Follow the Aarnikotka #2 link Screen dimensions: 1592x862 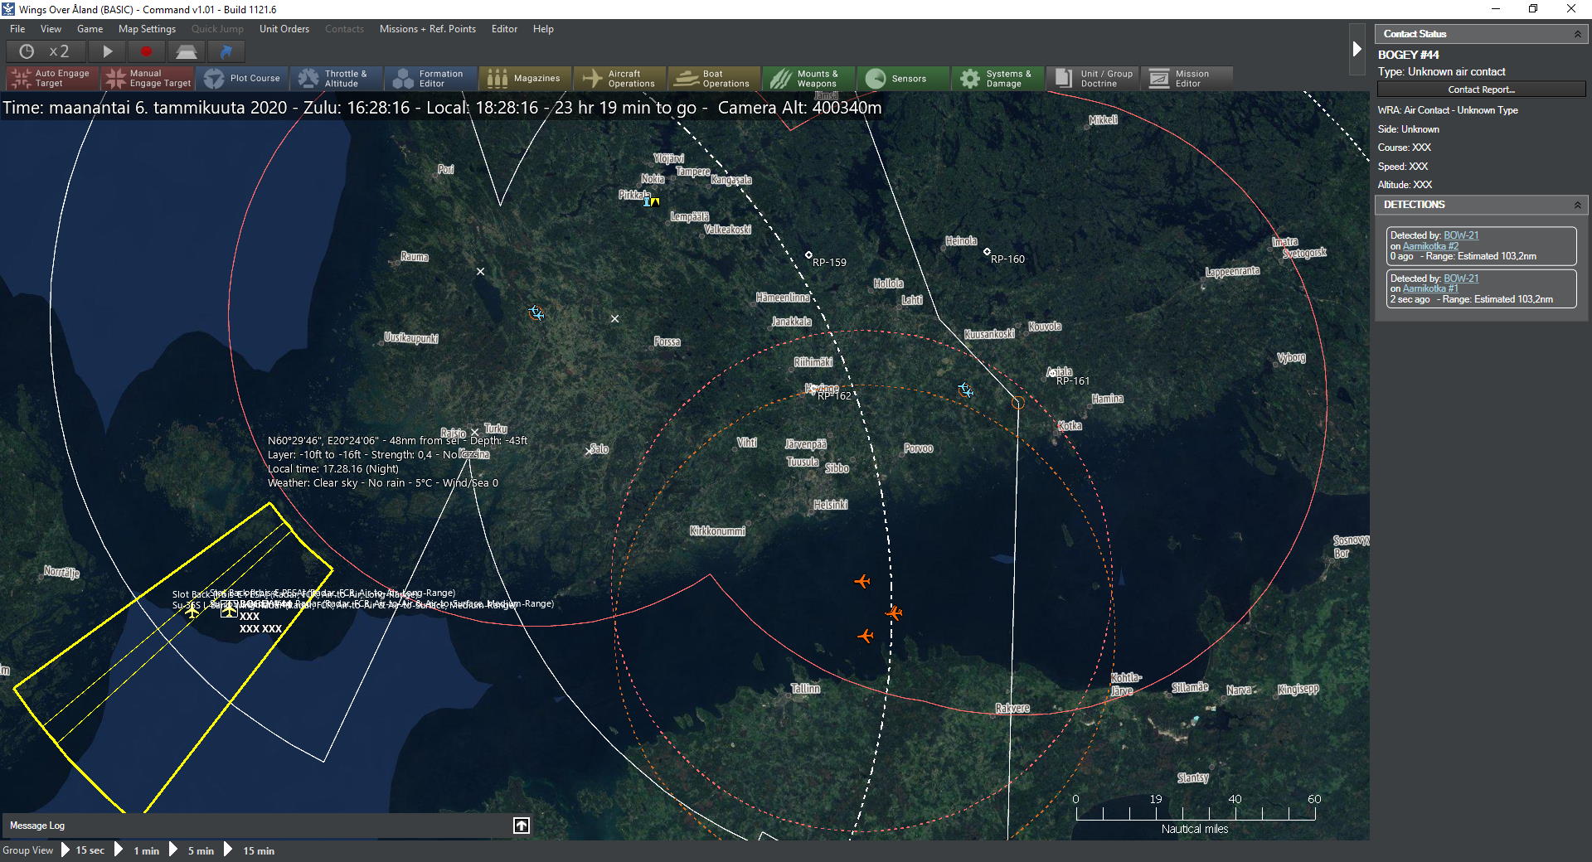[x=1430, y=246]
